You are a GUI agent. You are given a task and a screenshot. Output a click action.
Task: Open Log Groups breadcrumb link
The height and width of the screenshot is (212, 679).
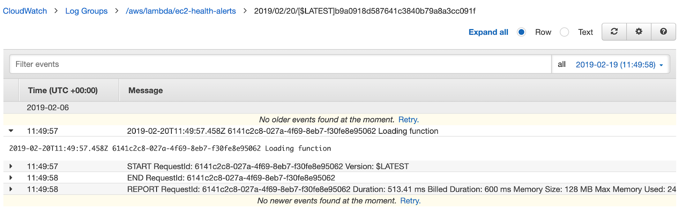tap(86, 11)
